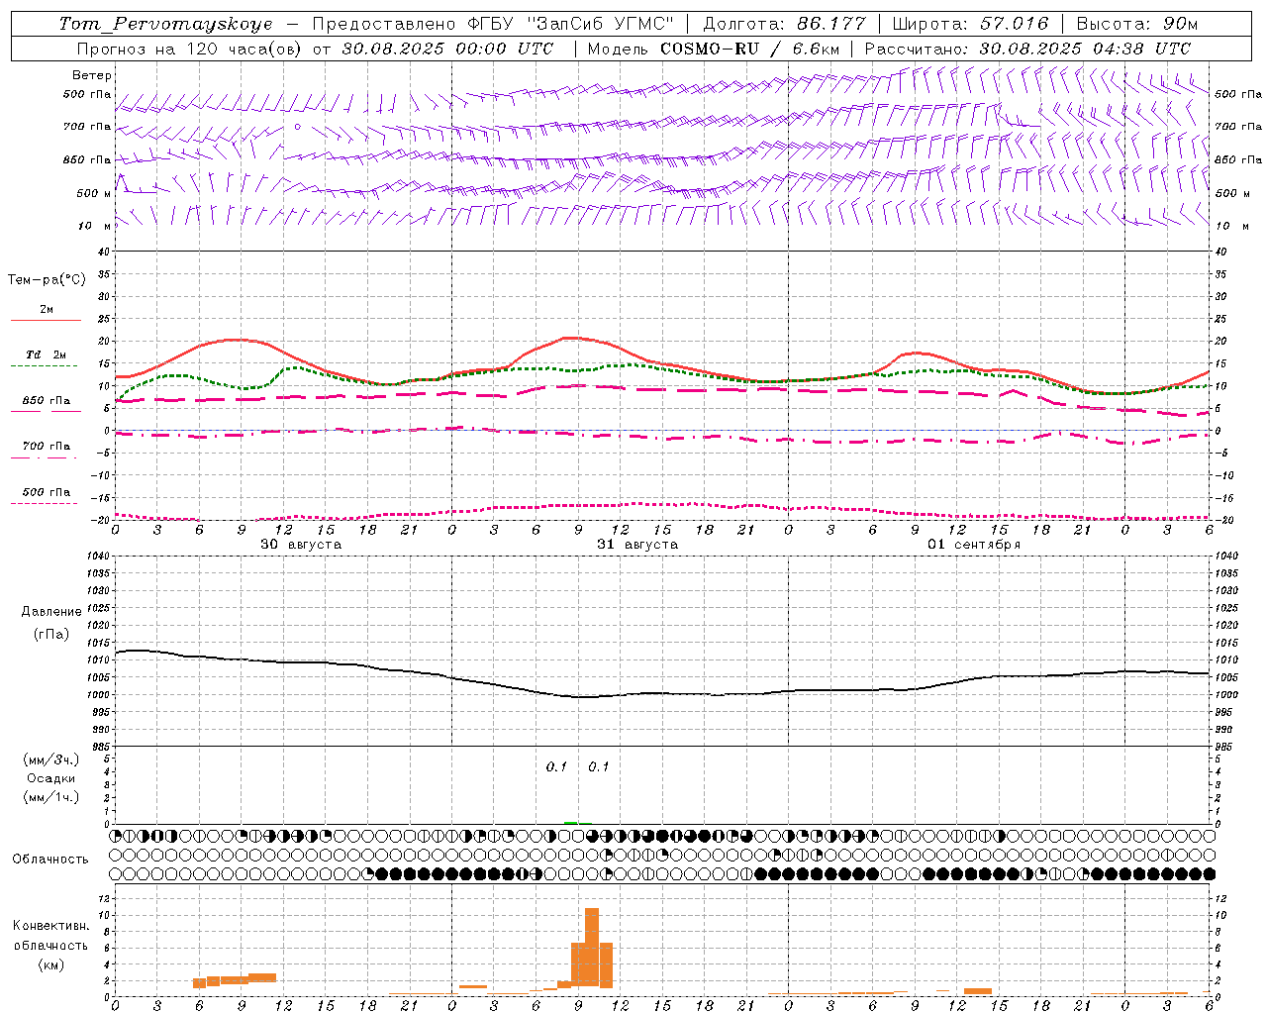The width and height of the screenshot is (1267, 1014).
Task: Click the model name "COSMO-RU / 6.6км"
Action: [x=750, y=49]
